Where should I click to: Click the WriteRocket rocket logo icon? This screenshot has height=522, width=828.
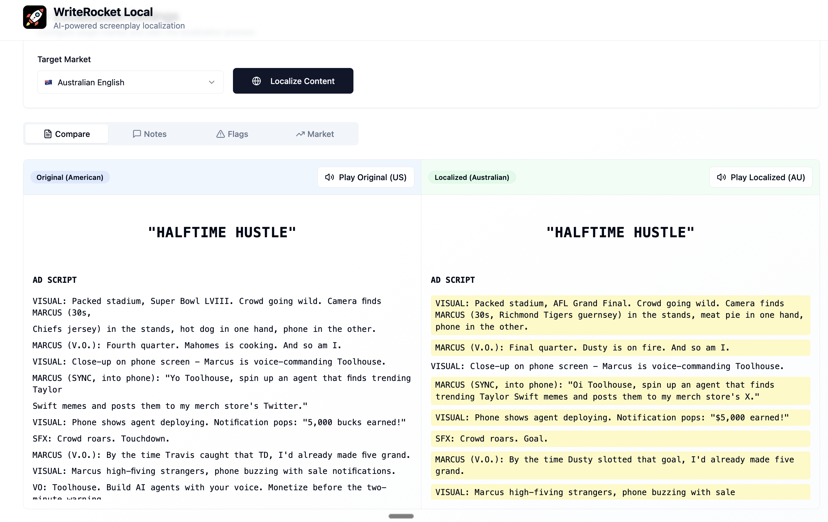pyautogui.click(x=35, y=17)
